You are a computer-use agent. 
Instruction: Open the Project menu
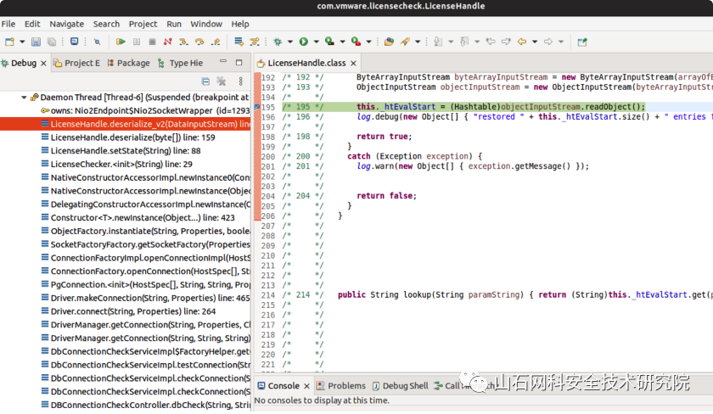pos(143,24)
